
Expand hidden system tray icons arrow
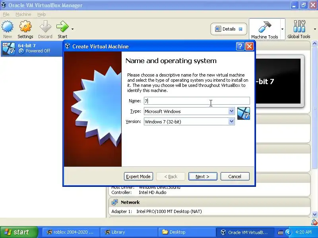pyautogui.click(x=288, y=232)
